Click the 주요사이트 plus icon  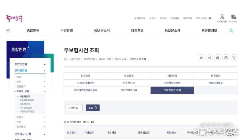(210, 18)
